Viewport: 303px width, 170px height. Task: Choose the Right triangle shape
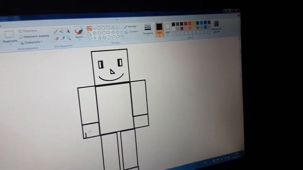click(x=89, y=33)
